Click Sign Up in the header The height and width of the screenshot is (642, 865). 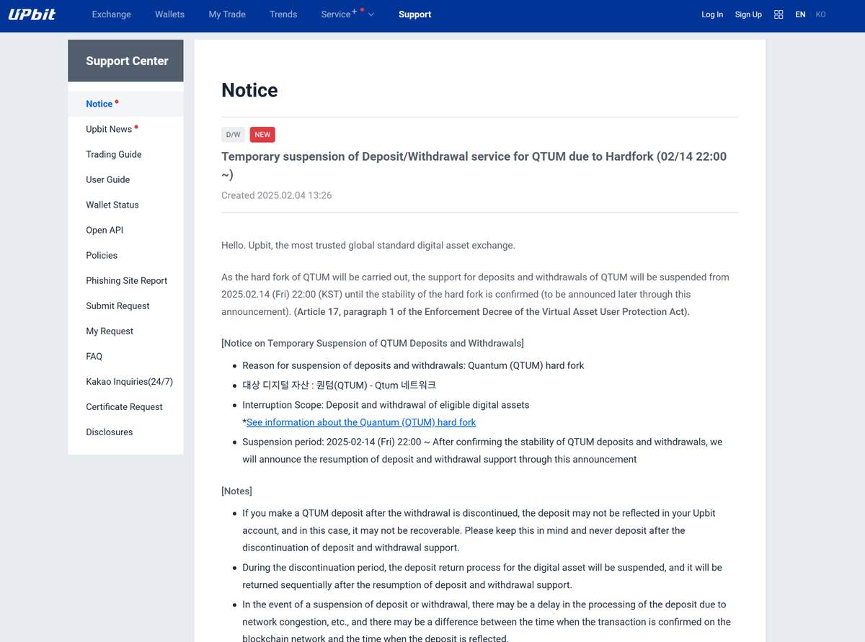click(x=748, y=14)
